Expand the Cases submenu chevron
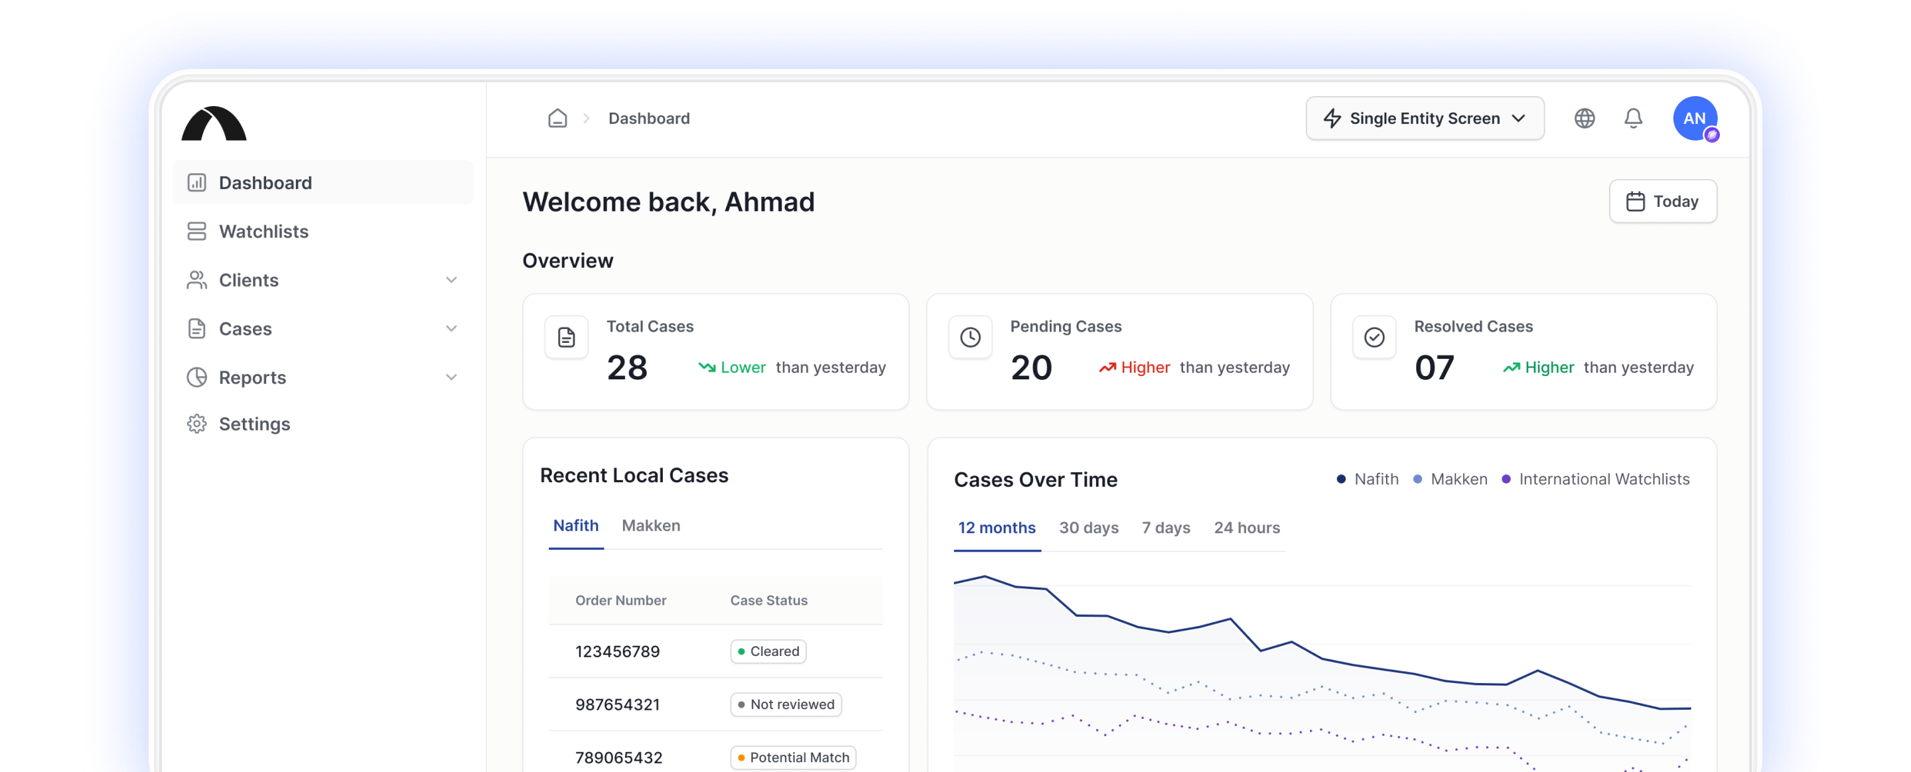The height and width of the screenshot is (772, 1911). [451, 328]
